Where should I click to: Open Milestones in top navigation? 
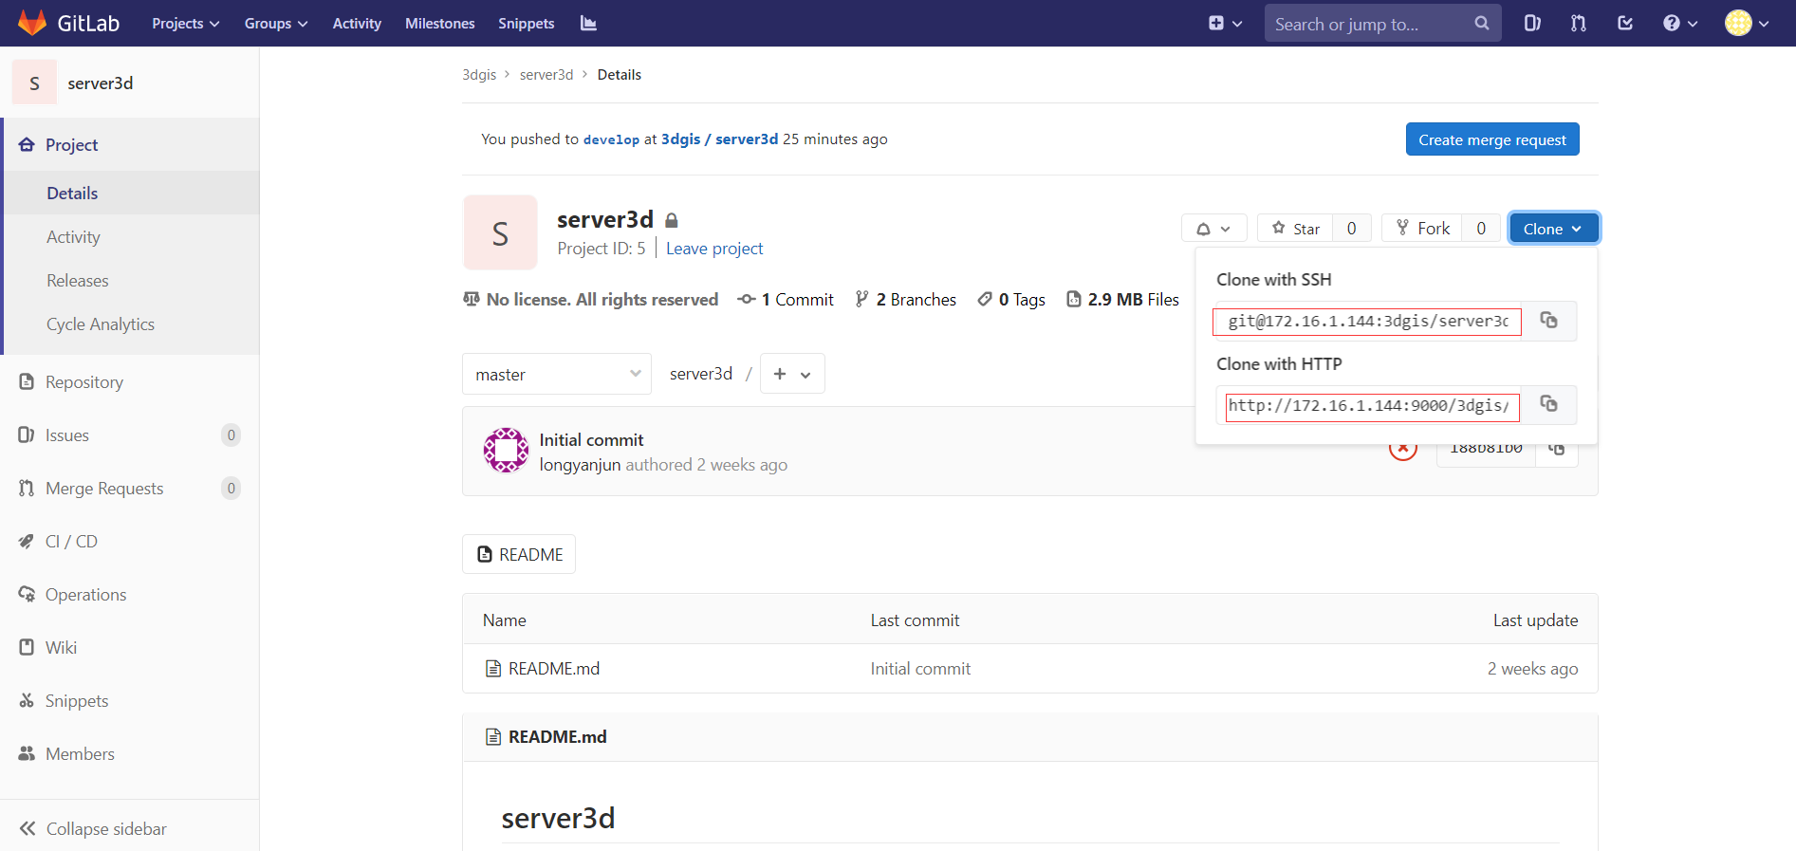pos(439,23)
